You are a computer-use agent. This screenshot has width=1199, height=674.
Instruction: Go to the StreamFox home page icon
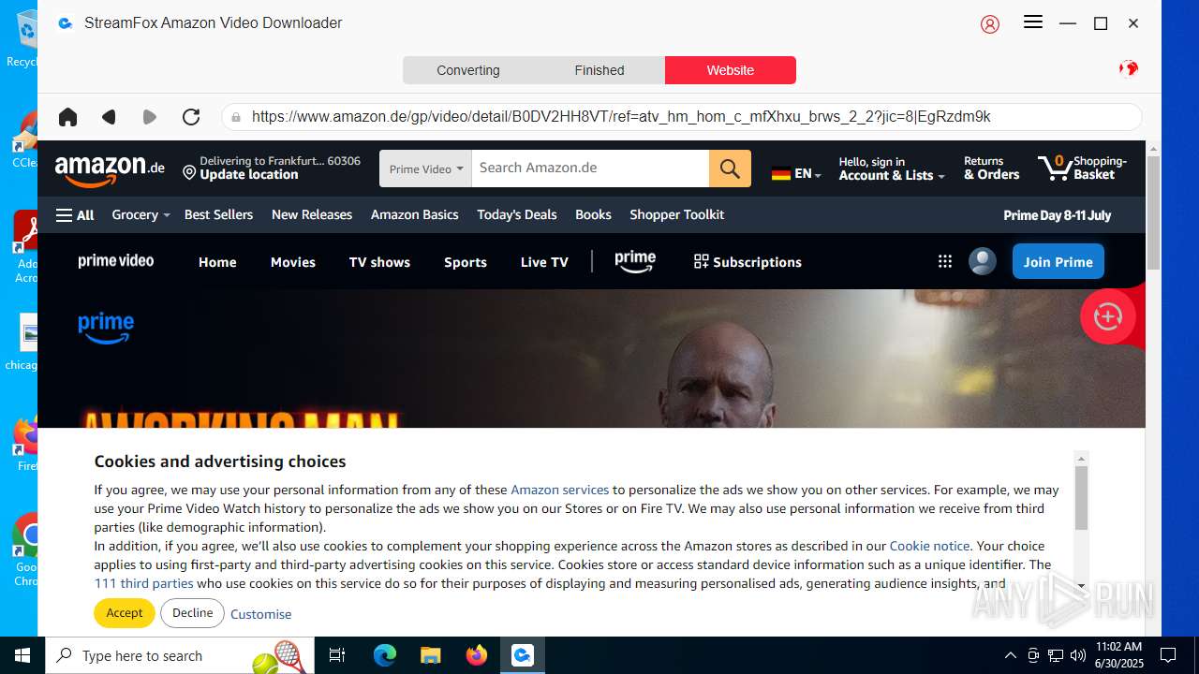[67, 117]
